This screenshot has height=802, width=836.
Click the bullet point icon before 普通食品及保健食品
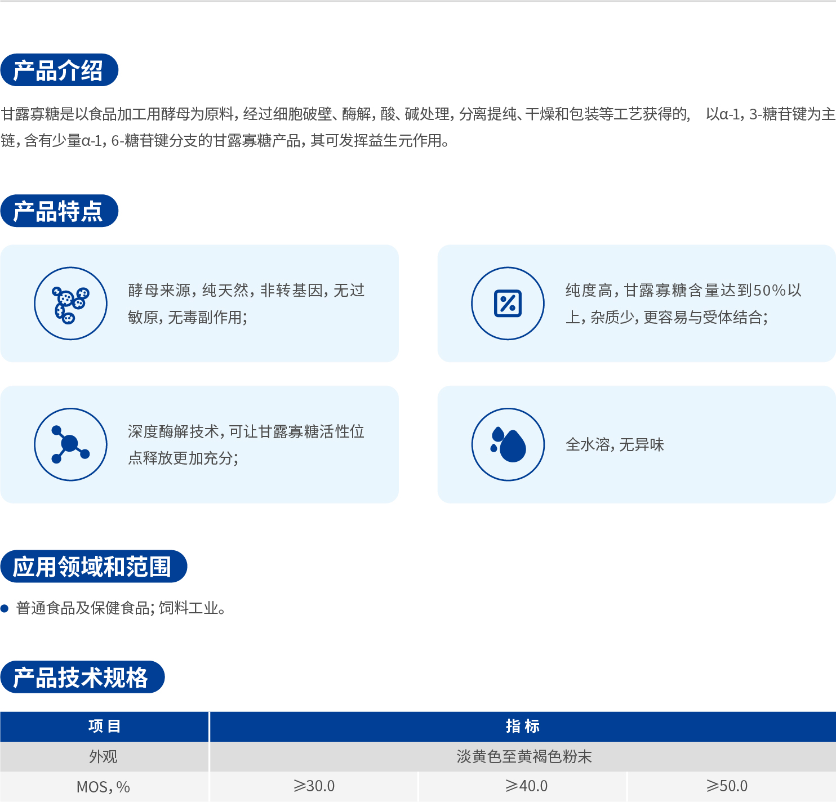click(x=6, y=607)
